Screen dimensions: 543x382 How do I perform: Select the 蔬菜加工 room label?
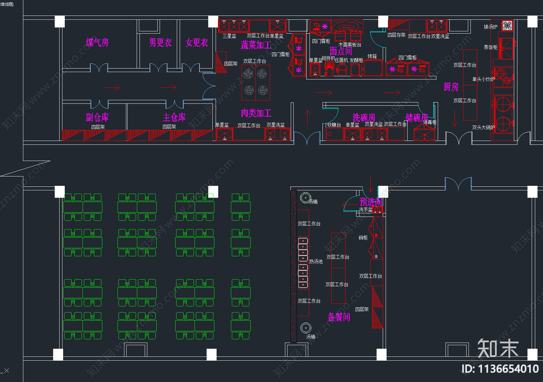click(x=256, y=45)
